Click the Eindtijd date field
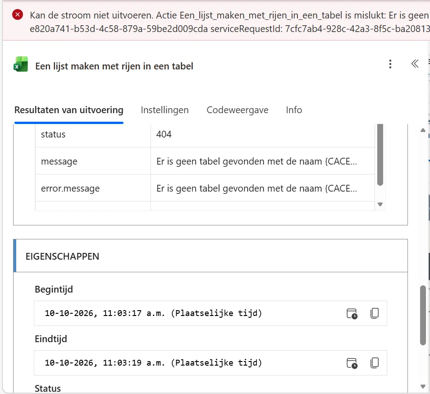 (210, 363)
